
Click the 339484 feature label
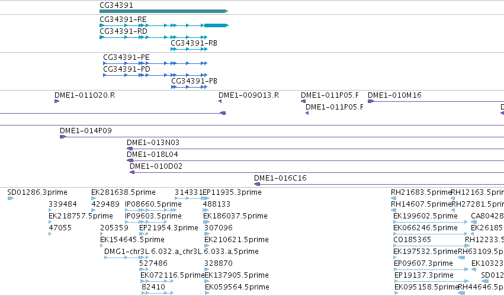pyautogui.click(x=63, y=204)
